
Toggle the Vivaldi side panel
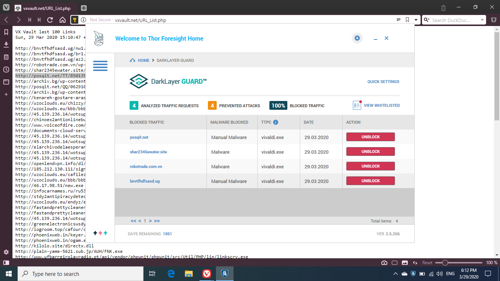(6, 263)
